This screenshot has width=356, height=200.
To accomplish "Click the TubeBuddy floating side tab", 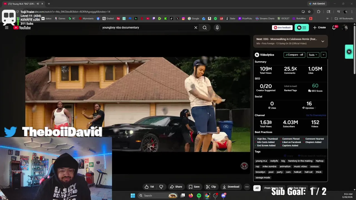I will point(349,52).
